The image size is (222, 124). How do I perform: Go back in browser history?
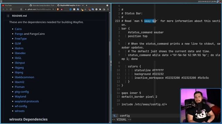pos(3,9)
